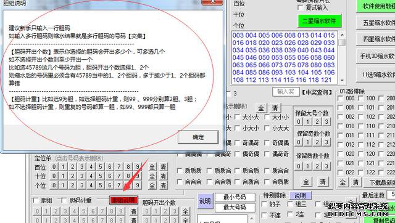Click the 确定 button in dialog
The width and height of the screenshot is (395, 223).
[197, 137]
